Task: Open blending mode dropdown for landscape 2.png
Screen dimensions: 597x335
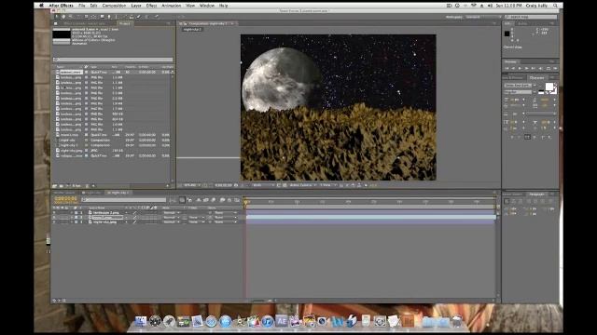Action: (172, 212)
